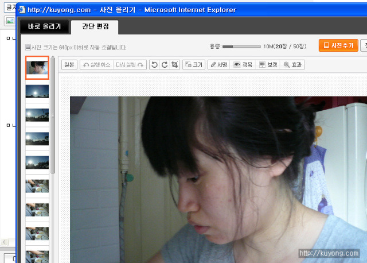The image size is (367, 263).
Task: Click the scroll-left arrow in the background window
Action: click(x=5, y=242)
